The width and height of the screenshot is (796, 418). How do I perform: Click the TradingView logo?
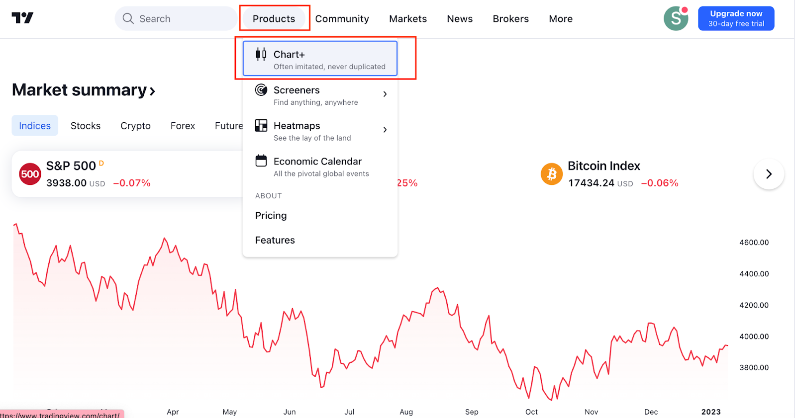pos(22,18)
